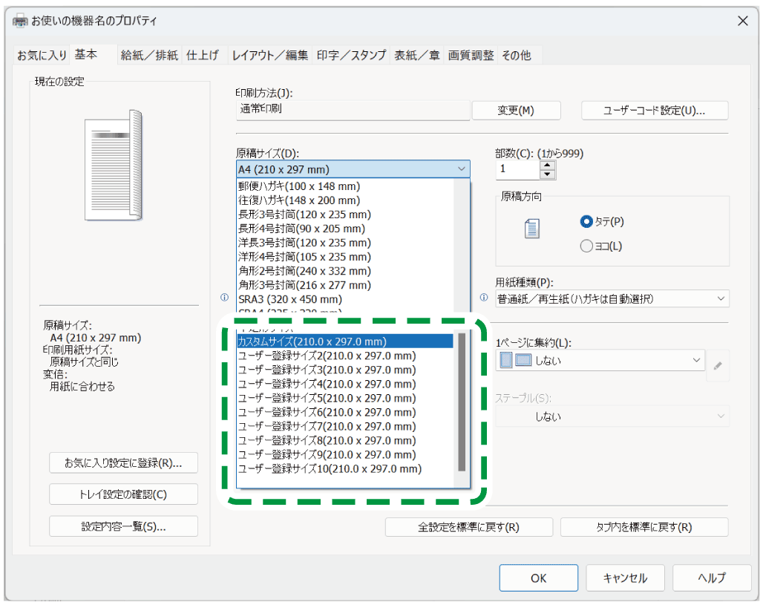Click the paper size list scrollbar
Viewport: 763px width, 605px height.
[462, 401]
